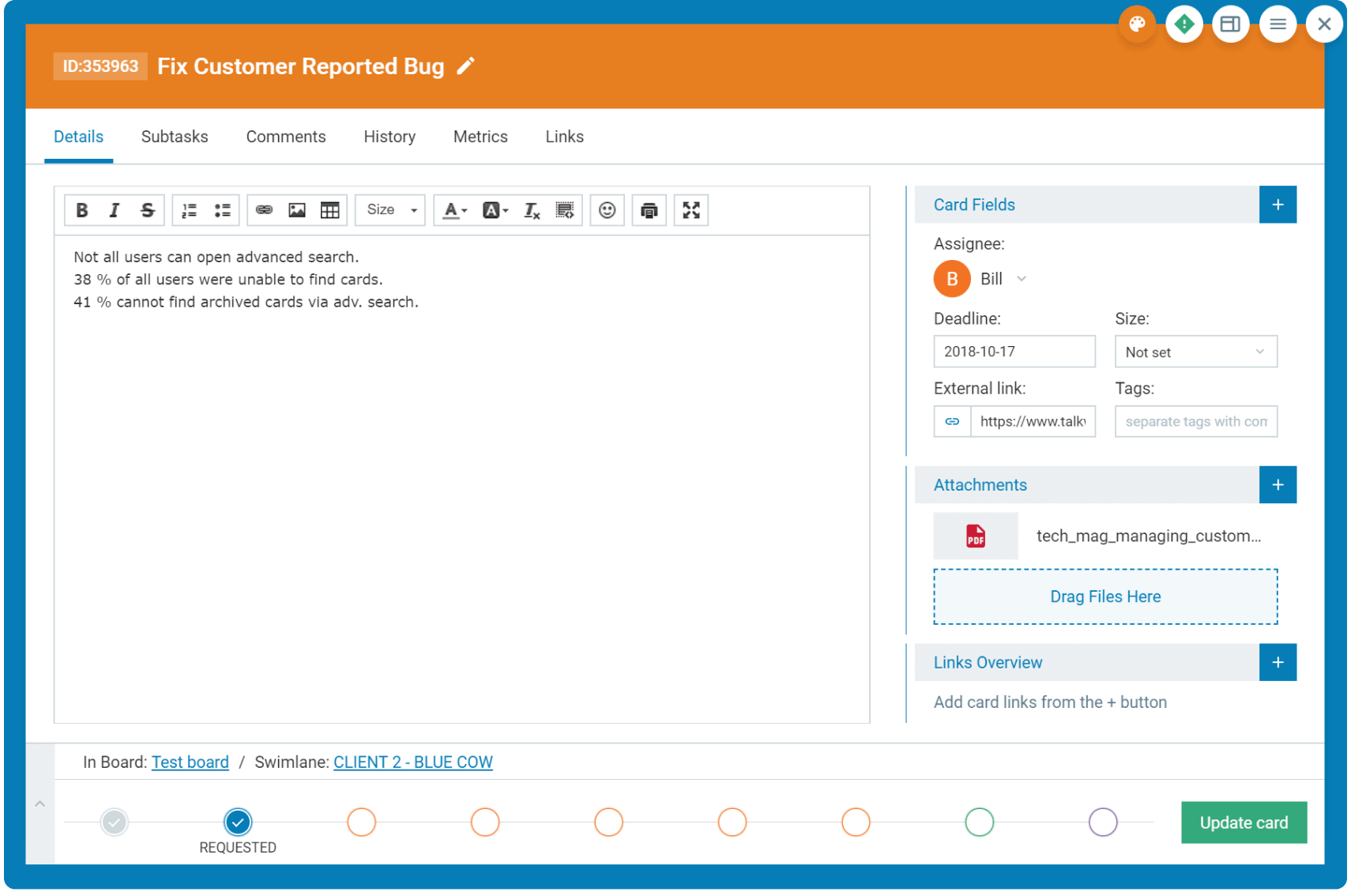Select the green workflow step circle
1351x892 pixels.
(979, 822)
